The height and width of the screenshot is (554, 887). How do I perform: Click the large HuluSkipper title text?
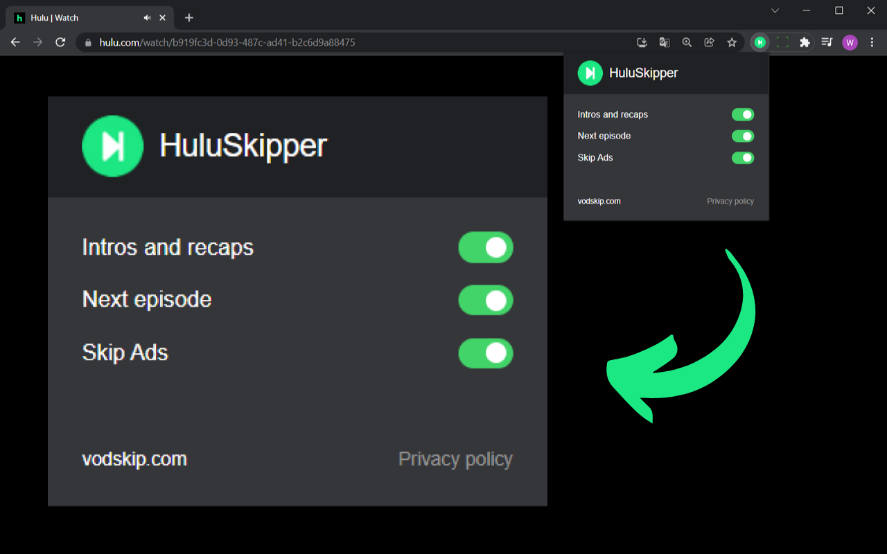click(x=243, y=146)
